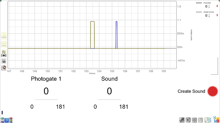Viewport: 220px width, 123px height.
Task: Click the 181 value under Photogate 1
Action: (60, 107)
